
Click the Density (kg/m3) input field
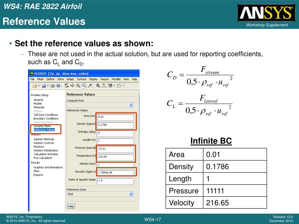(115, 125)
